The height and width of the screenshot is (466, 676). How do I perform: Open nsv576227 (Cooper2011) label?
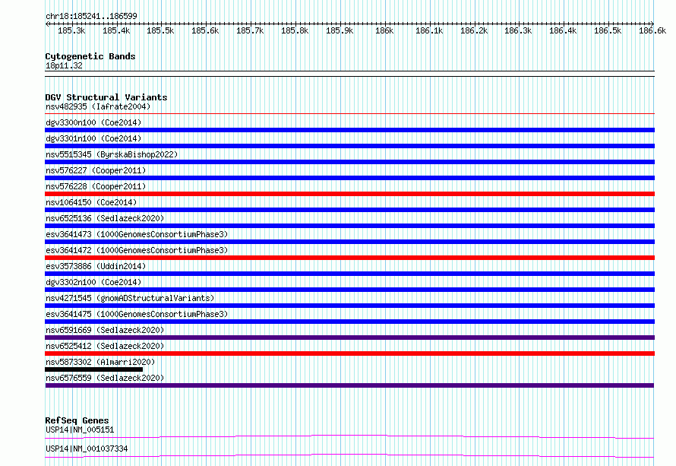[96, 170]
